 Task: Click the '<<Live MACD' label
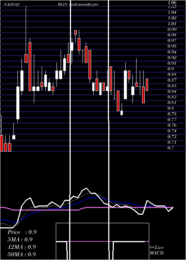pyautogui.click(x=157, y=250)
